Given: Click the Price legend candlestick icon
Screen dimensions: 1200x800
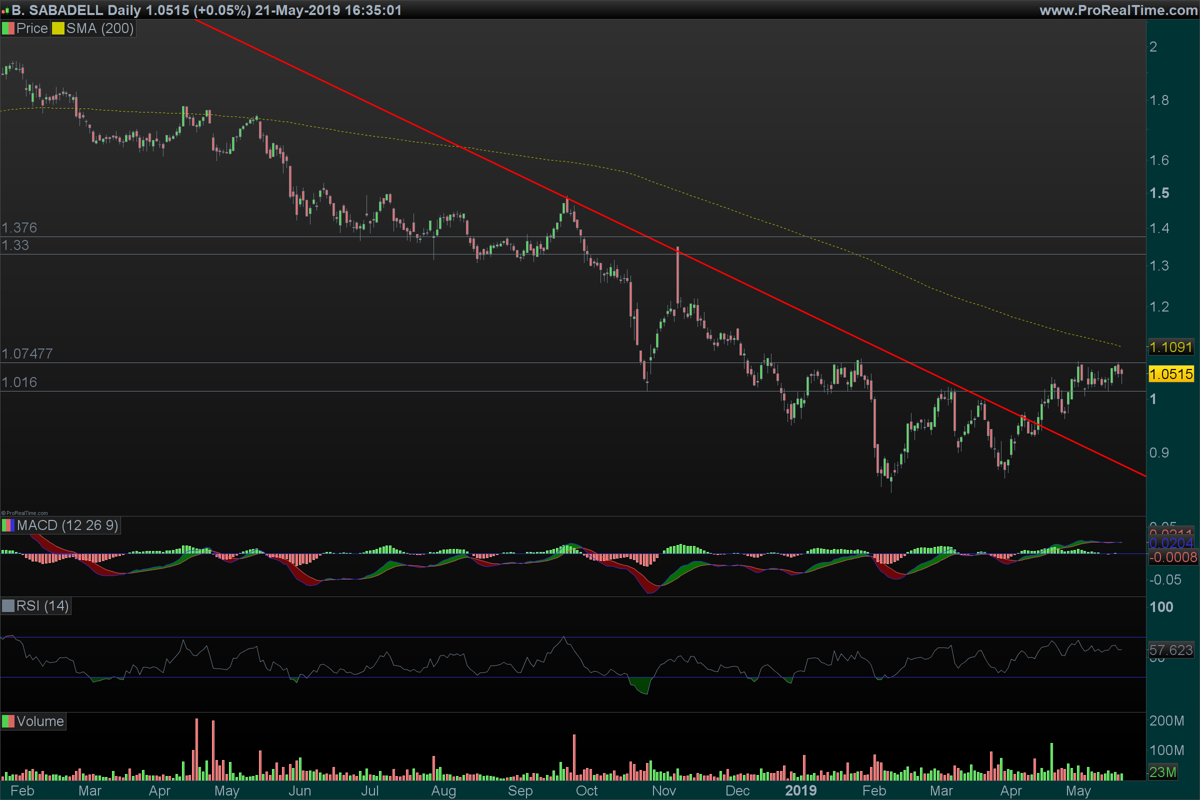Looking at the screenshot, I should click(8, 28).
